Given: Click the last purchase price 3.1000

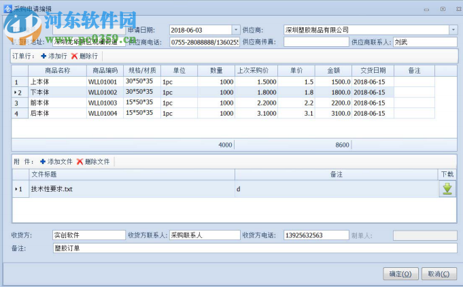Looking at the screenshot, I should [256, 113].
